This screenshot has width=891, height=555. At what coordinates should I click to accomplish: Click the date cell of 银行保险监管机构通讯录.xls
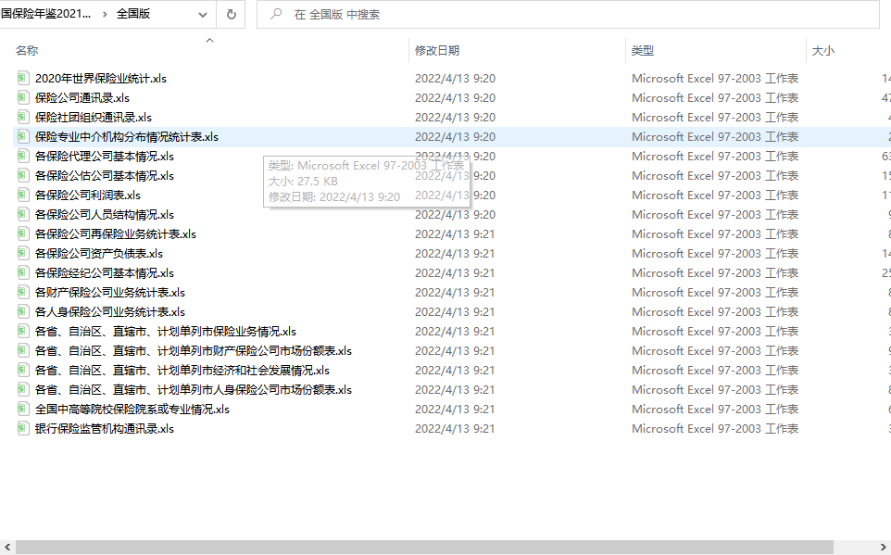(455, 428)
